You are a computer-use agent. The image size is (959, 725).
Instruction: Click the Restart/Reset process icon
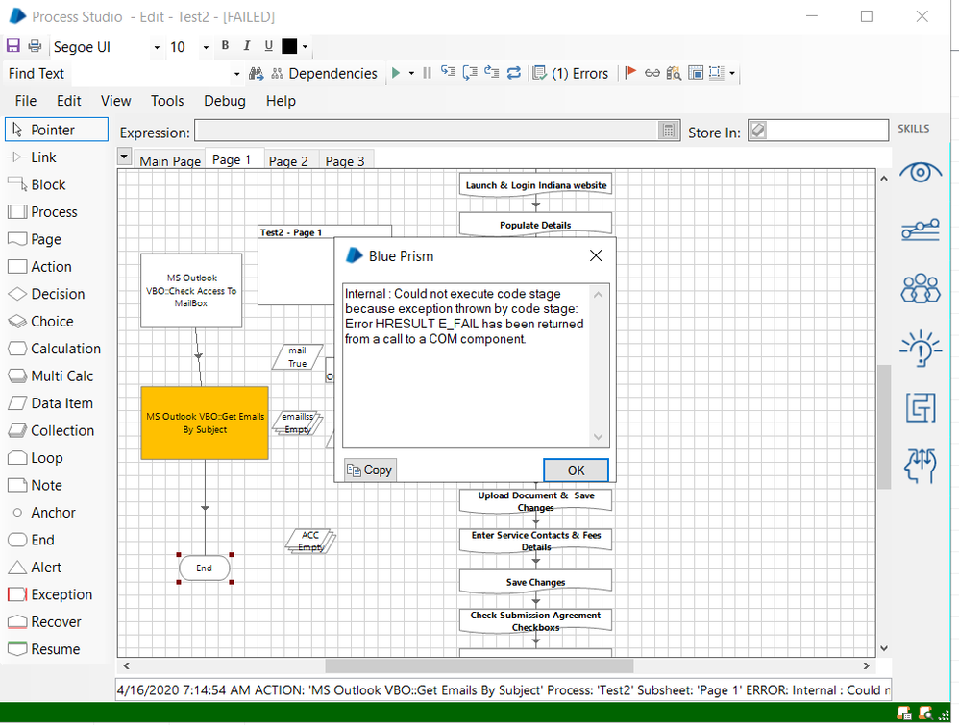[514, 73]
